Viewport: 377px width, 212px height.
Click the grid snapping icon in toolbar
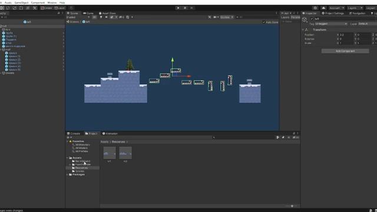click(x=71, y=8)
